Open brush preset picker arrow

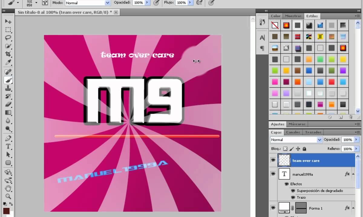click(36, 3)
